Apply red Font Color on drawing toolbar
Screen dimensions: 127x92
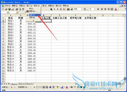coord(67,87)
